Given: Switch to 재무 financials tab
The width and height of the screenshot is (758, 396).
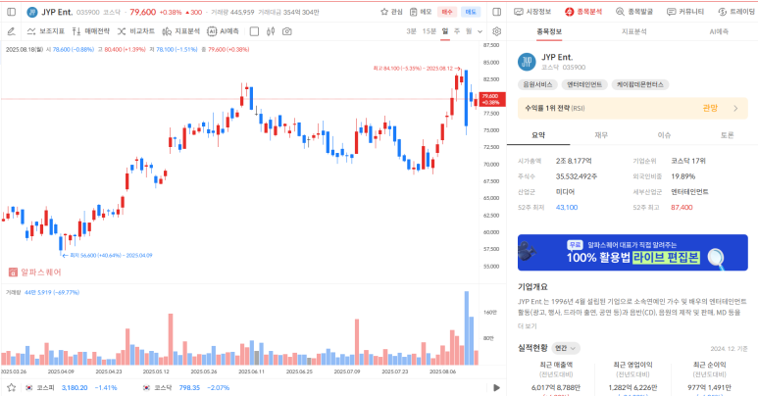Looking at the screenshot, I should (601, 135).
